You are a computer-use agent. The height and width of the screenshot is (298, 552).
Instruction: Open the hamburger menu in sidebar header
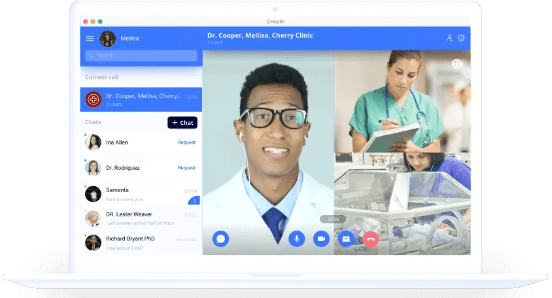(x=90, y=39)
